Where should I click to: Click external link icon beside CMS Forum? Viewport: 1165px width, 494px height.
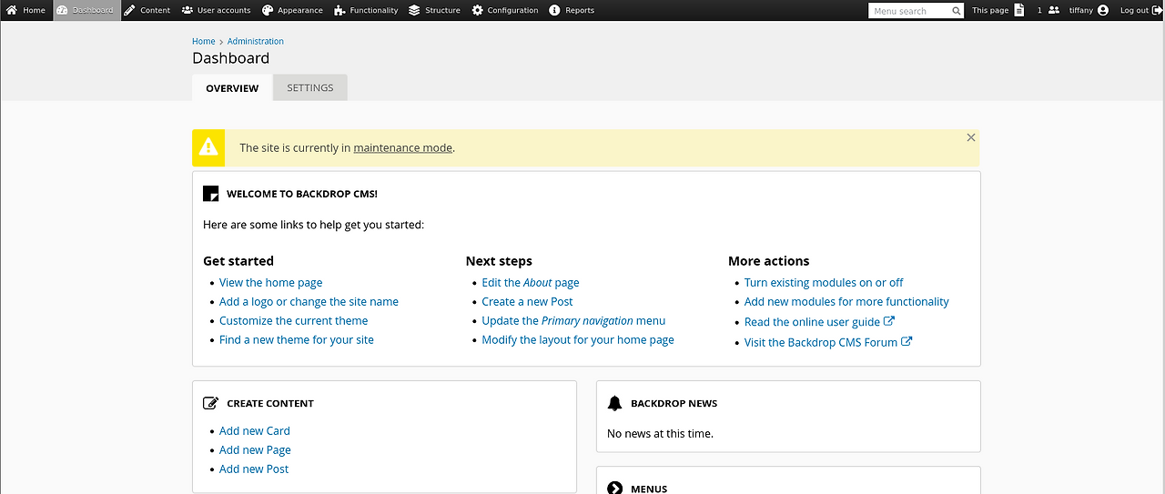[x=907, y=342]
